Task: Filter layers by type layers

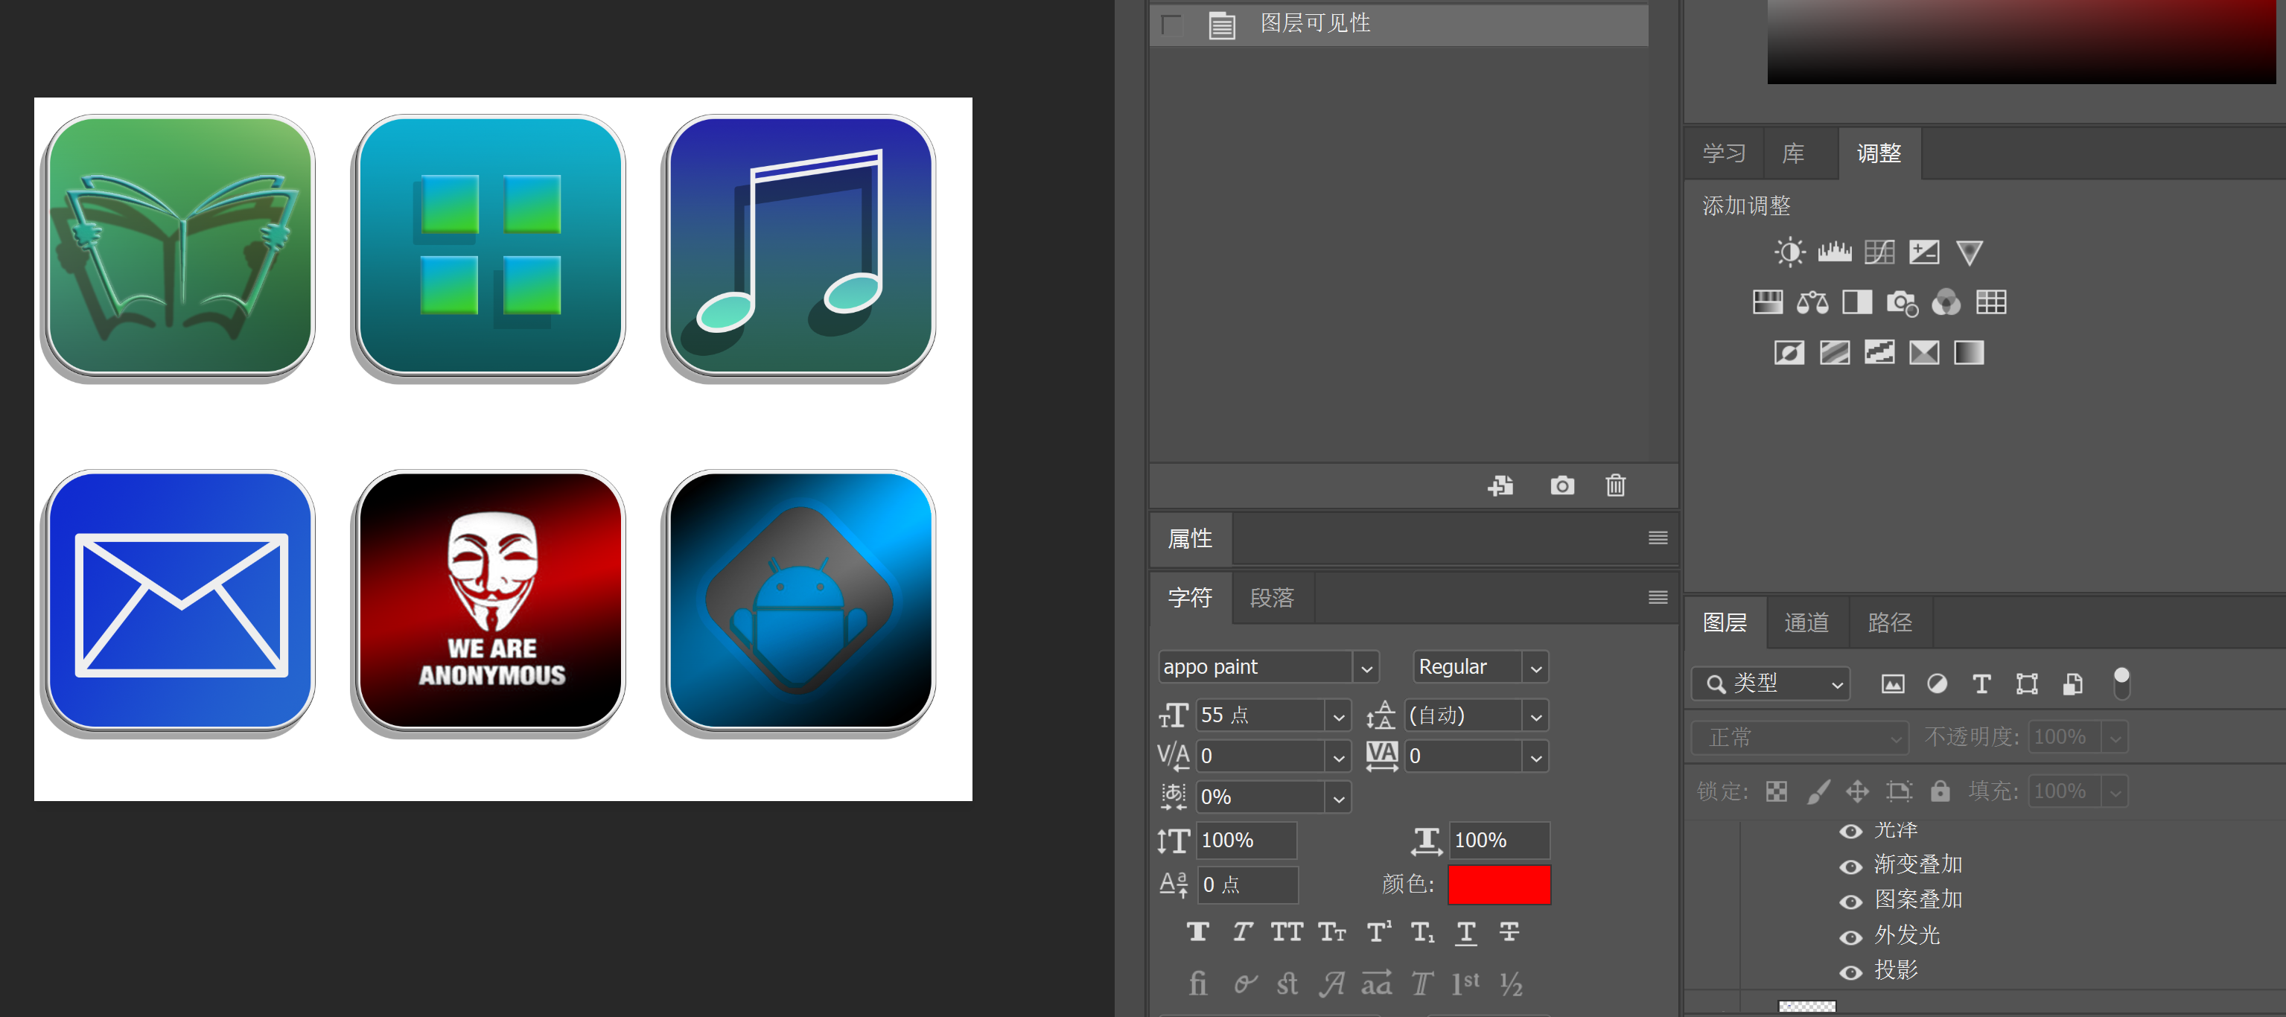Action: pos(1981,683)
